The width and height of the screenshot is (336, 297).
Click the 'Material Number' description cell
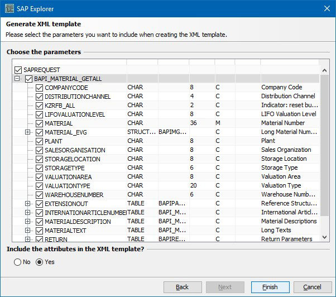tap(283, 123)
